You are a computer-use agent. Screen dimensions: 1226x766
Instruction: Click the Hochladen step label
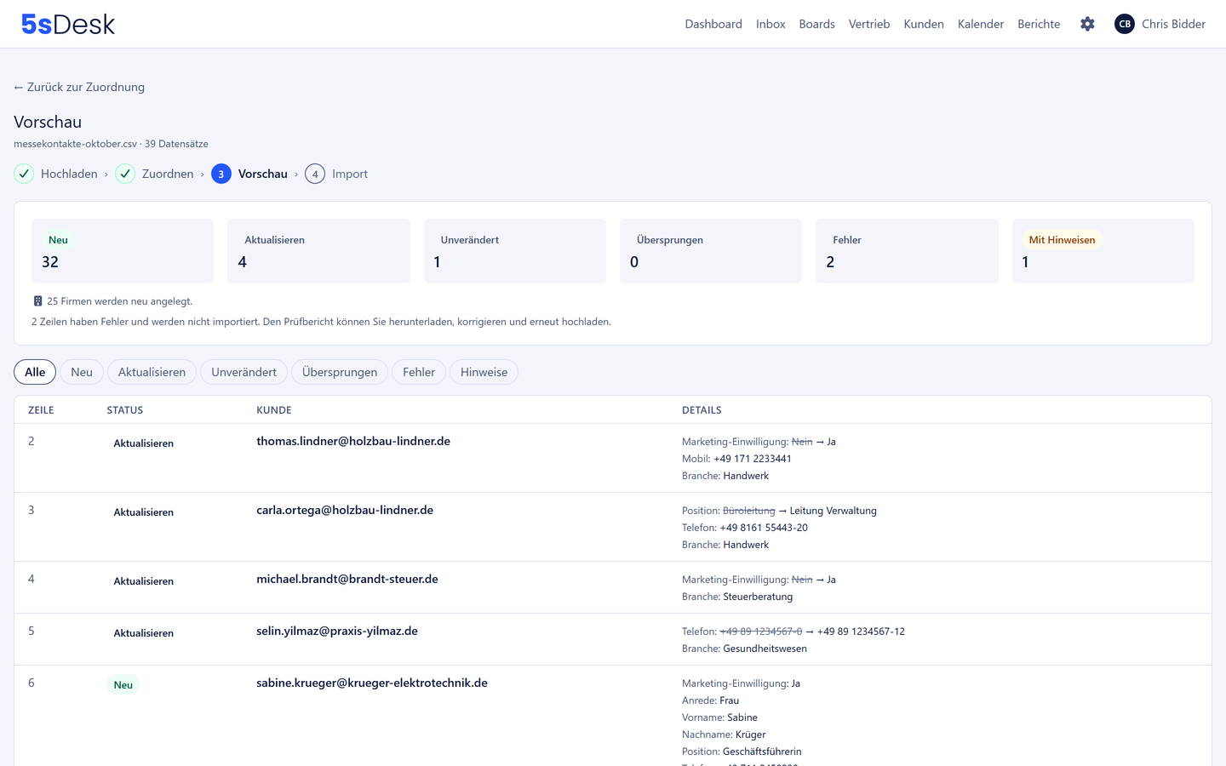(x=69, y=174)
